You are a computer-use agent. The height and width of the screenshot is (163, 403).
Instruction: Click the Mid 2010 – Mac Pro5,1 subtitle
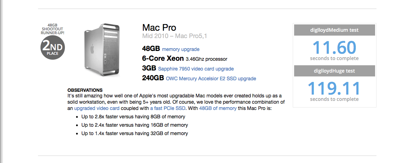pyautogui.click(x=174, y=36)
